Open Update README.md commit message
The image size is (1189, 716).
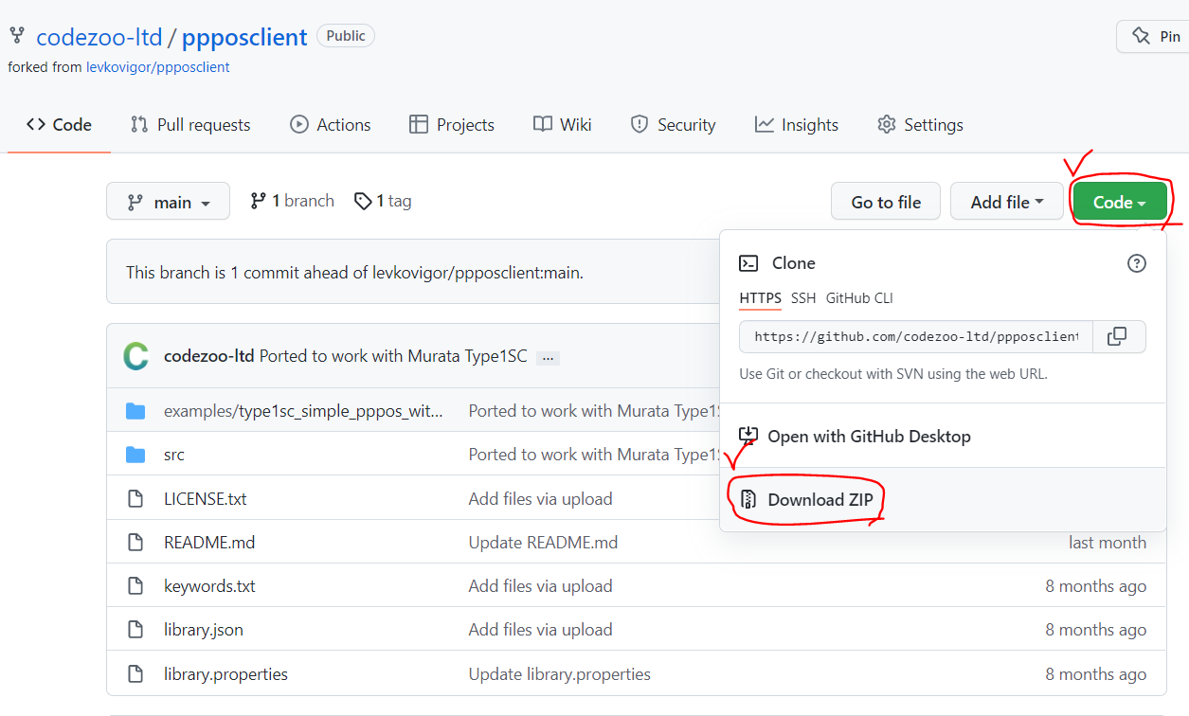[543, 543]
